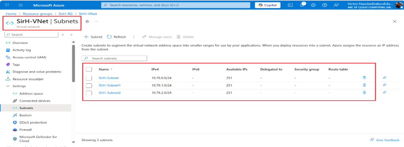Pin SirH-Subnet1 with its pin icon
404x147 pixels.
pyautogui.click(x=384, y=85)
